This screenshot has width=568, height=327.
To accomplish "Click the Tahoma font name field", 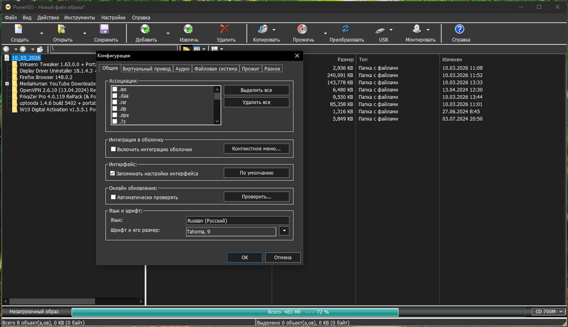I will tap(231, 232).
